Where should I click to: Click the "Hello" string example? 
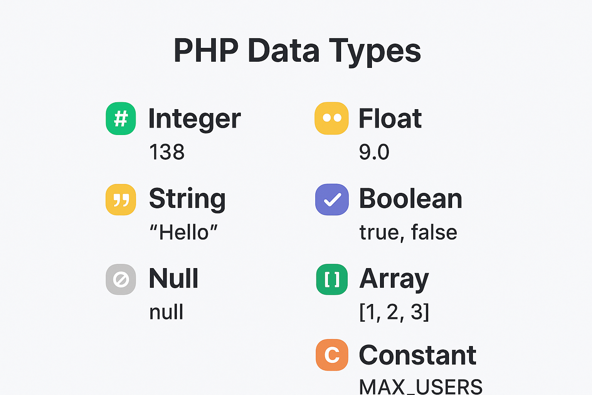click(183, 232)
